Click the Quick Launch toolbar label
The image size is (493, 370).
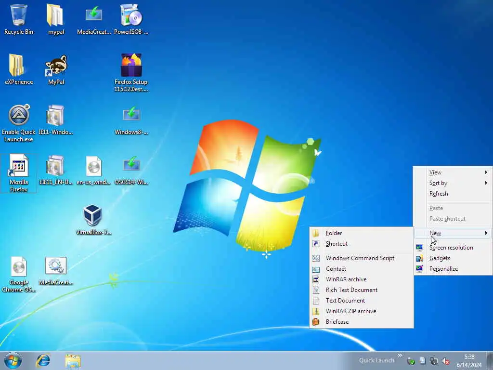[x=376, y=360]
